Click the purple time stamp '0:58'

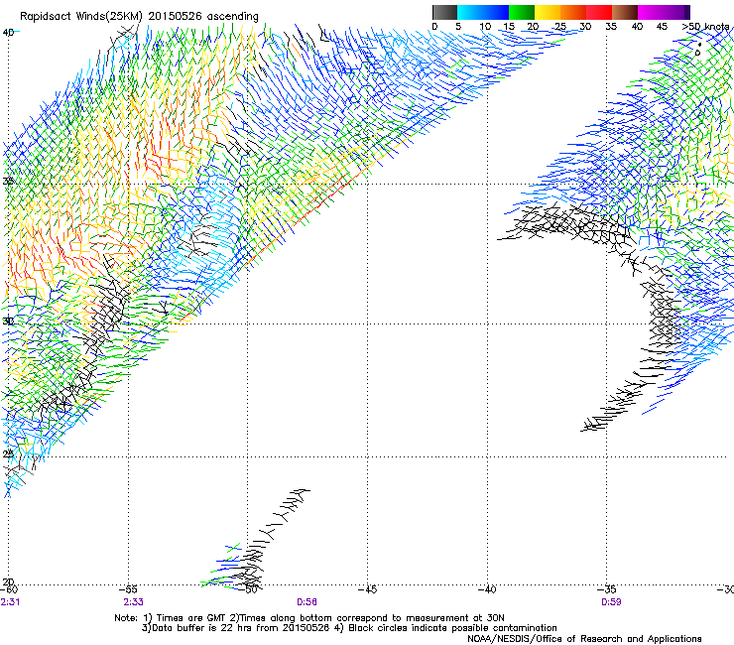click(x=306, y=602)
